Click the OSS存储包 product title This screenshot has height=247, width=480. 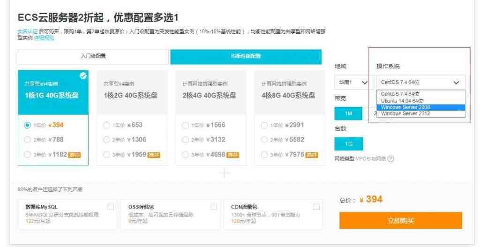141,207
